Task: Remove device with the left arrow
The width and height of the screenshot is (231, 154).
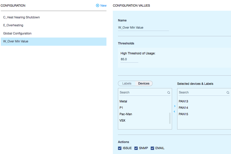Action: 175,112
